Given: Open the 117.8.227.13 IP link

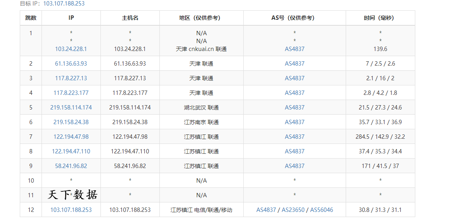Looking at the screenshot, I should coord(71,78).
